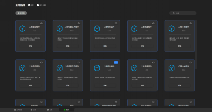This screenshot has width=212, height=112.
Task: Click the cloud icon on 三维测量插件 card
Action: [x=154, y=23]
